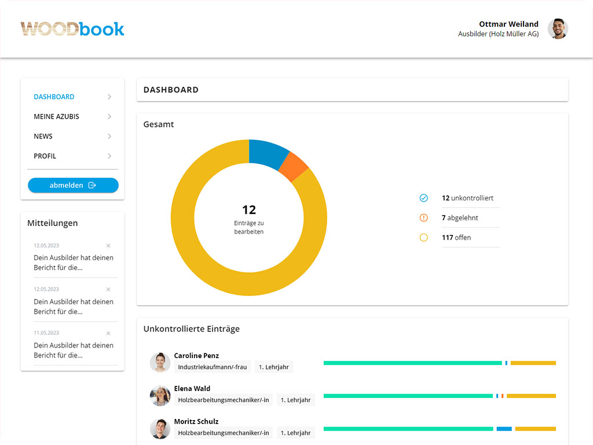This screenshot has height=445, width=593.
Task: Click the name Elena Wald
Action: (192, 388)
